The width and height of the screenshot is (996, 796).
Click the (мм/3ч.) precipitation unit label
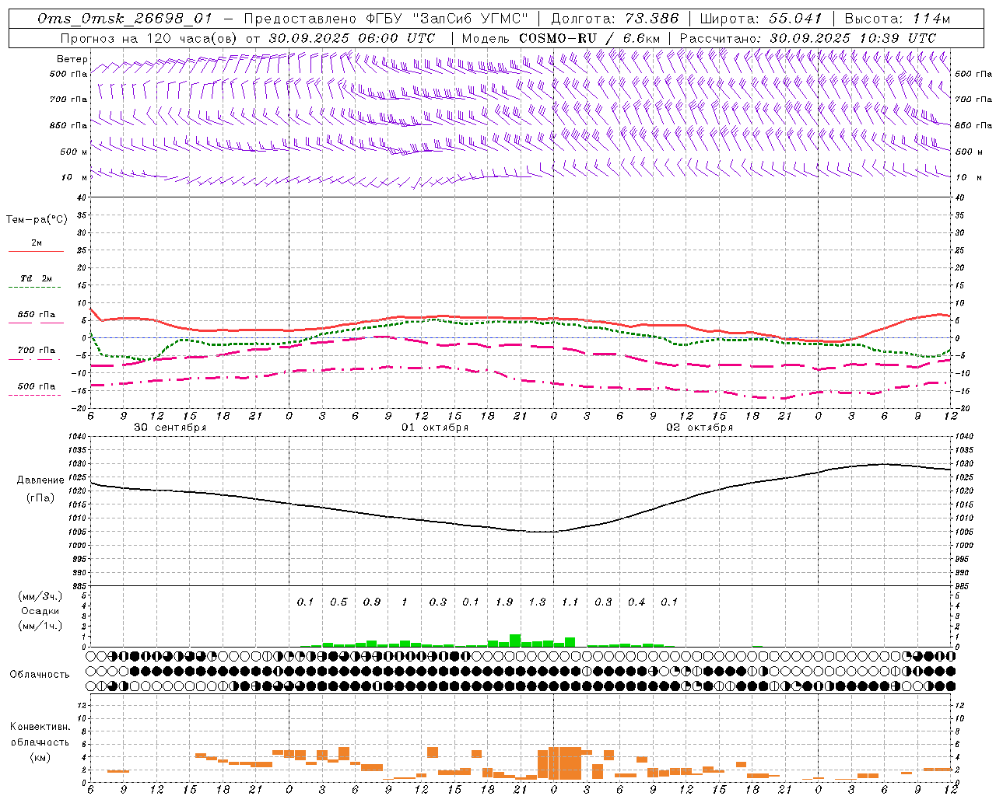click(40, 597)
